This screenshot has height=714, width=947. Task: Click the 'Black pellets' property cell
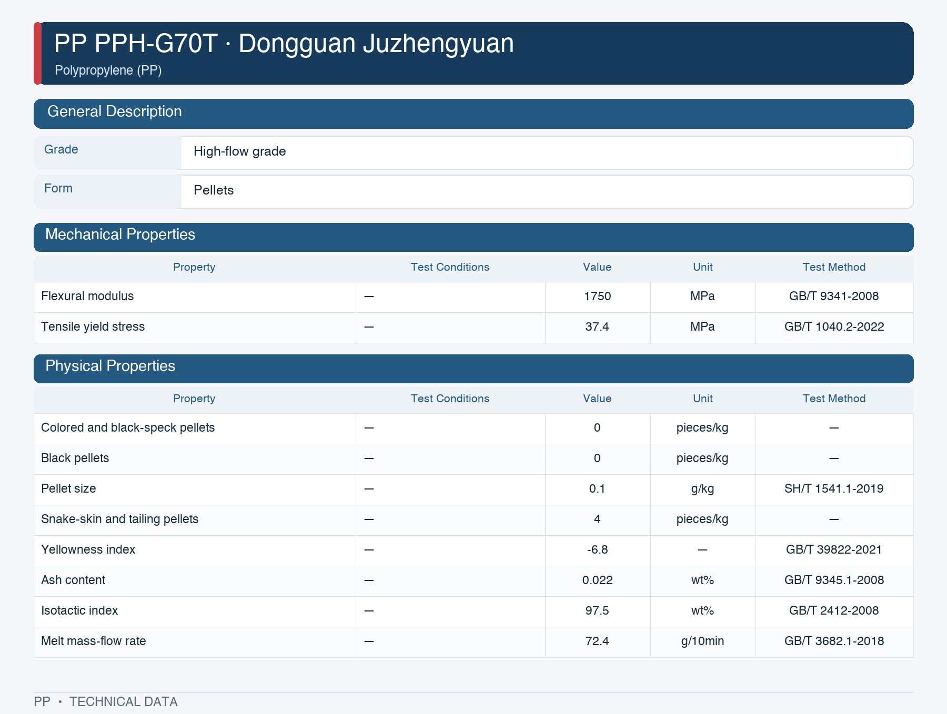pos(195,458)
